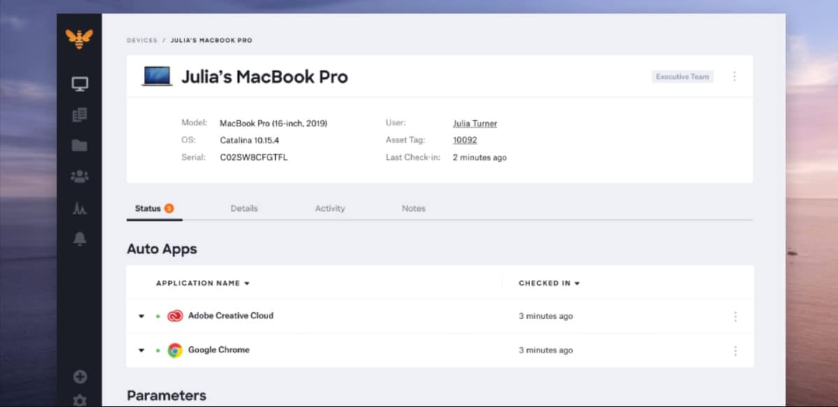This screenshot has width=838, height=407.
Task: Click Julia's MacBook Pro in the breadcrumb
Action: (212, 40)
